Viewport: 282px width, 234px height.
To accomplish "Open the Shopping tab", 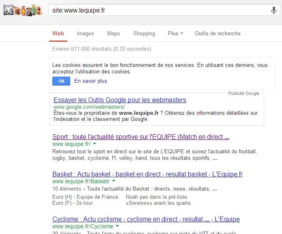I will [144, 33].
